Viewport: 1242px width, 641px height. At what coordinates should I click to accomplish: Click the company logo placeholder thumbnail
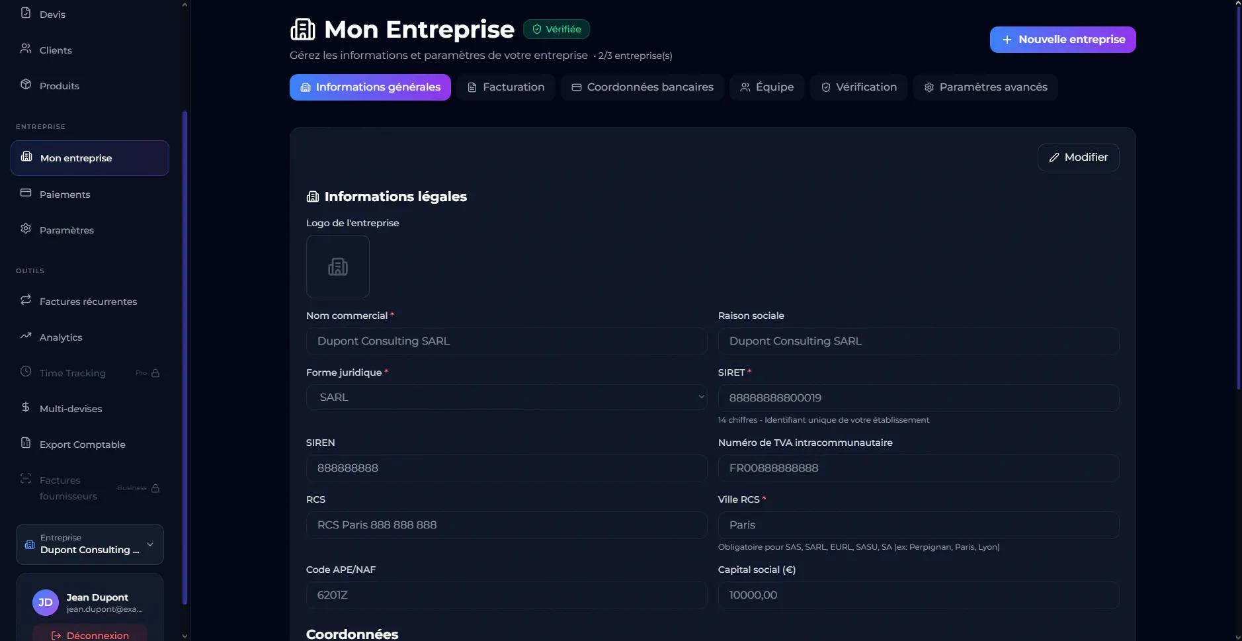pyautogui.click(x=338, y=267)
